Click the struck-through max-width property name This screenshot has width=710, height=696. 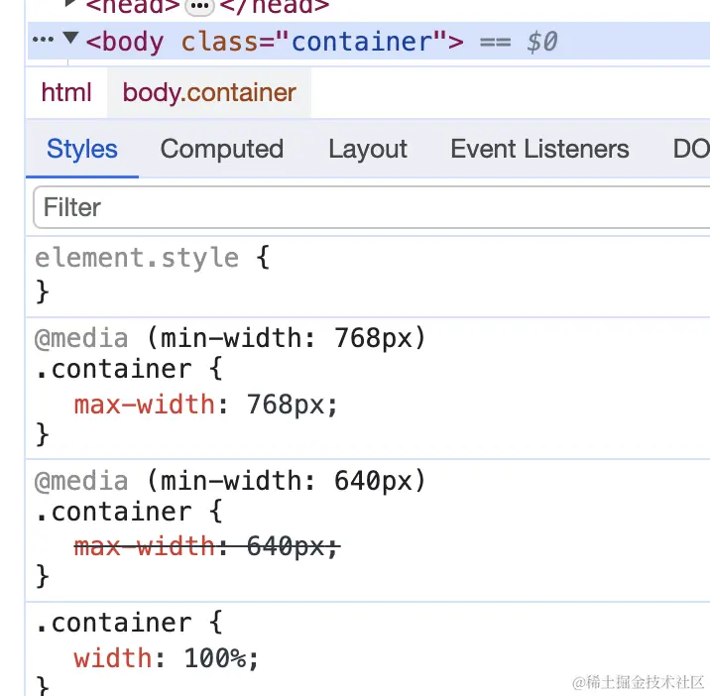[145, 546]
